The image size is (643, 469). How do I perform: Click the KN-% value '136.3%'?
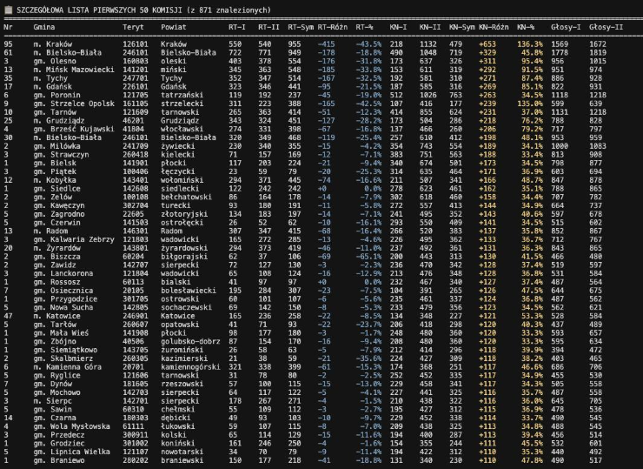(530, 44)
